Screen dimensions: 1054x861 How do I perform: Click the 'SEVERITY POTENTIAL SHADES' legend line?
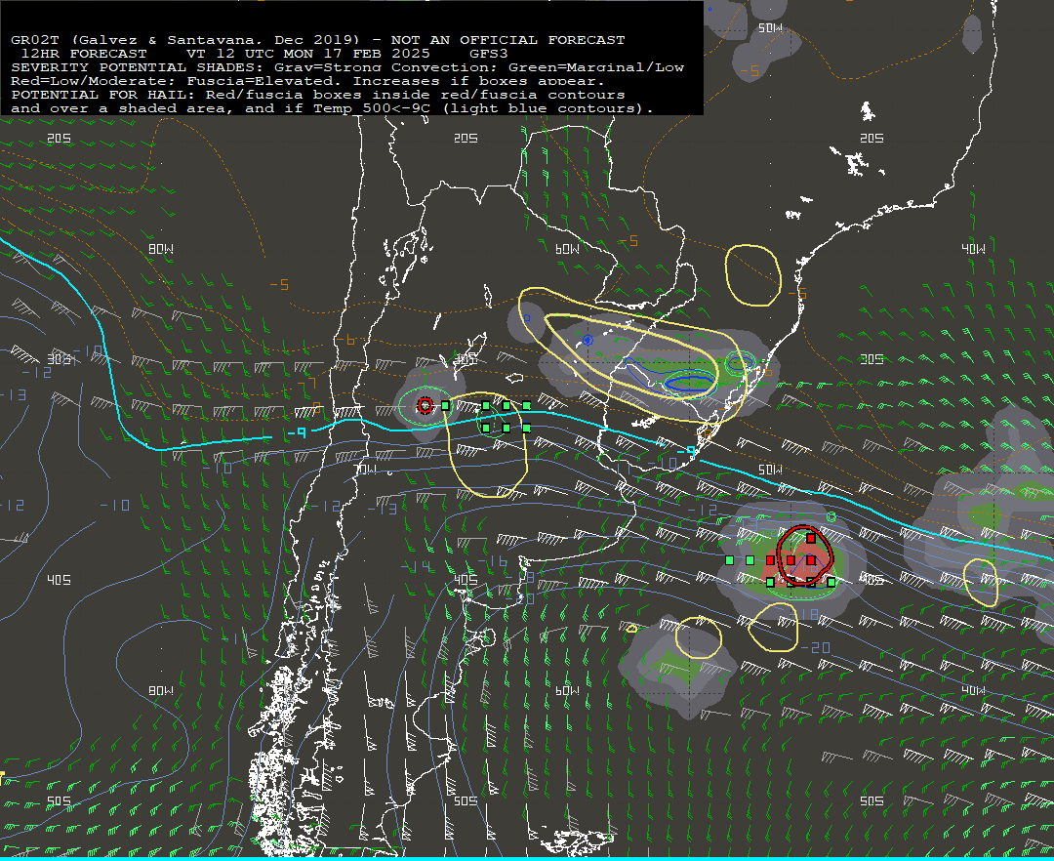click(347, 67)
